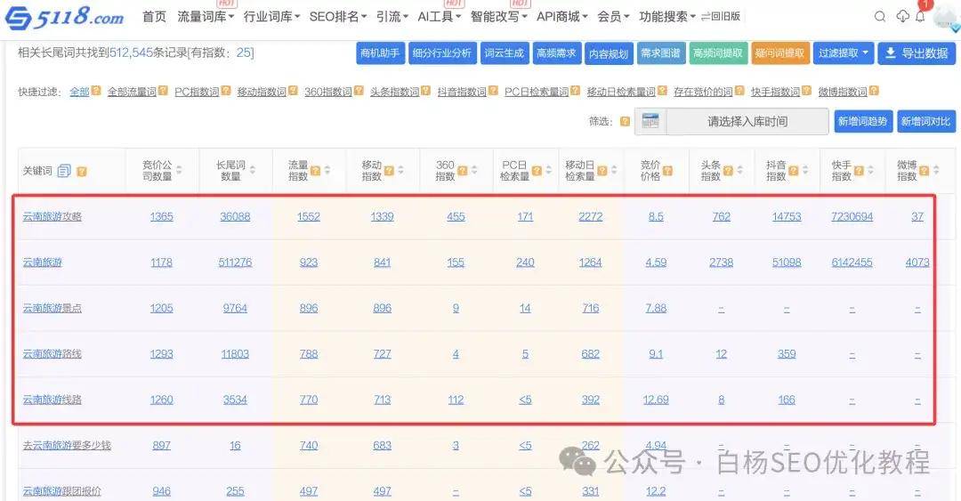Click the 新增词对比 button
Screen dimensions: 961x501
(925, 121)
